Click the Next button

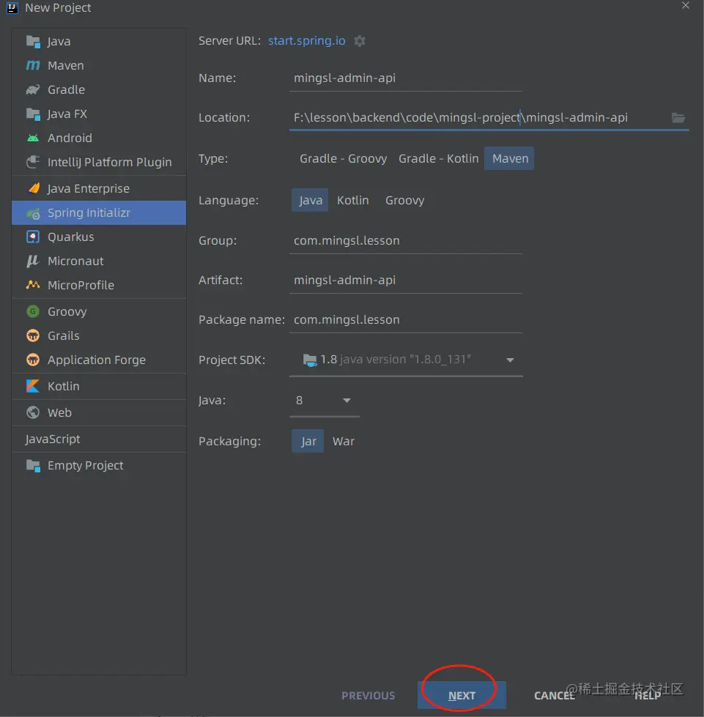pyautogui.click(x=462, y=695)
